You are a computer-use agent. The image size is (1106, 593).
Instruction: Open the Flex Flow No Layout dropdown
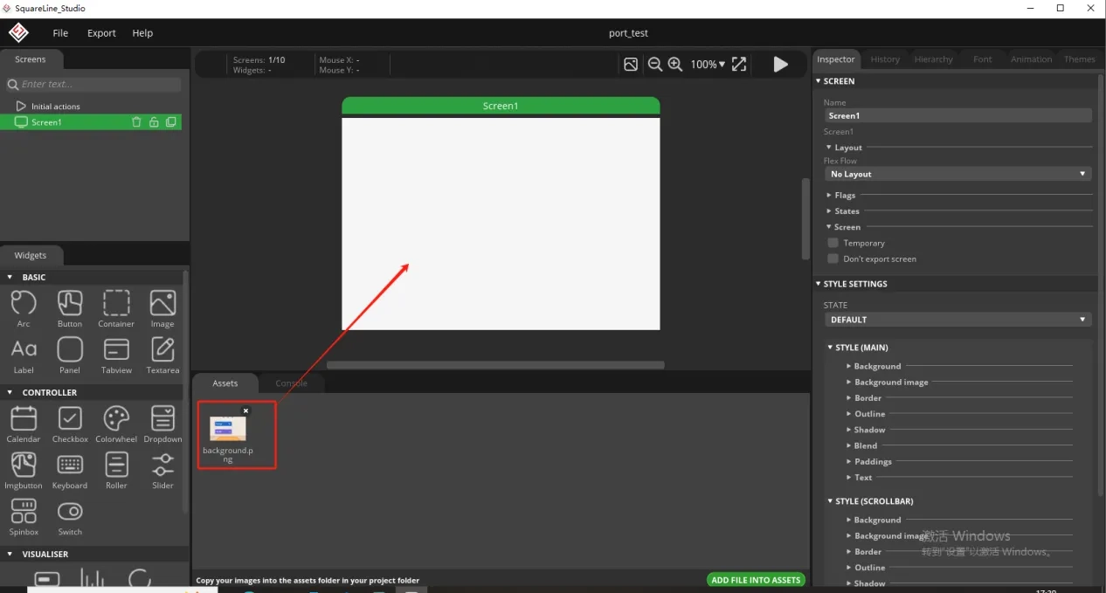coord(957,174)
